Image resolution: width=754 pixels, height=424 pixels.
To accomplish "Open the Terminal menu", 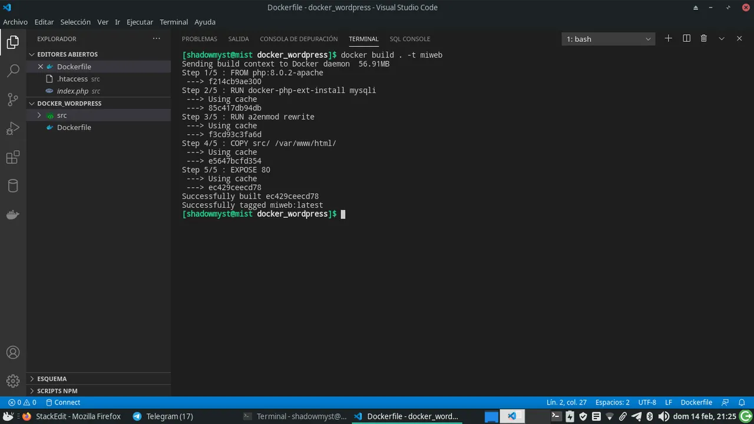I will click(x=174, y=22).
